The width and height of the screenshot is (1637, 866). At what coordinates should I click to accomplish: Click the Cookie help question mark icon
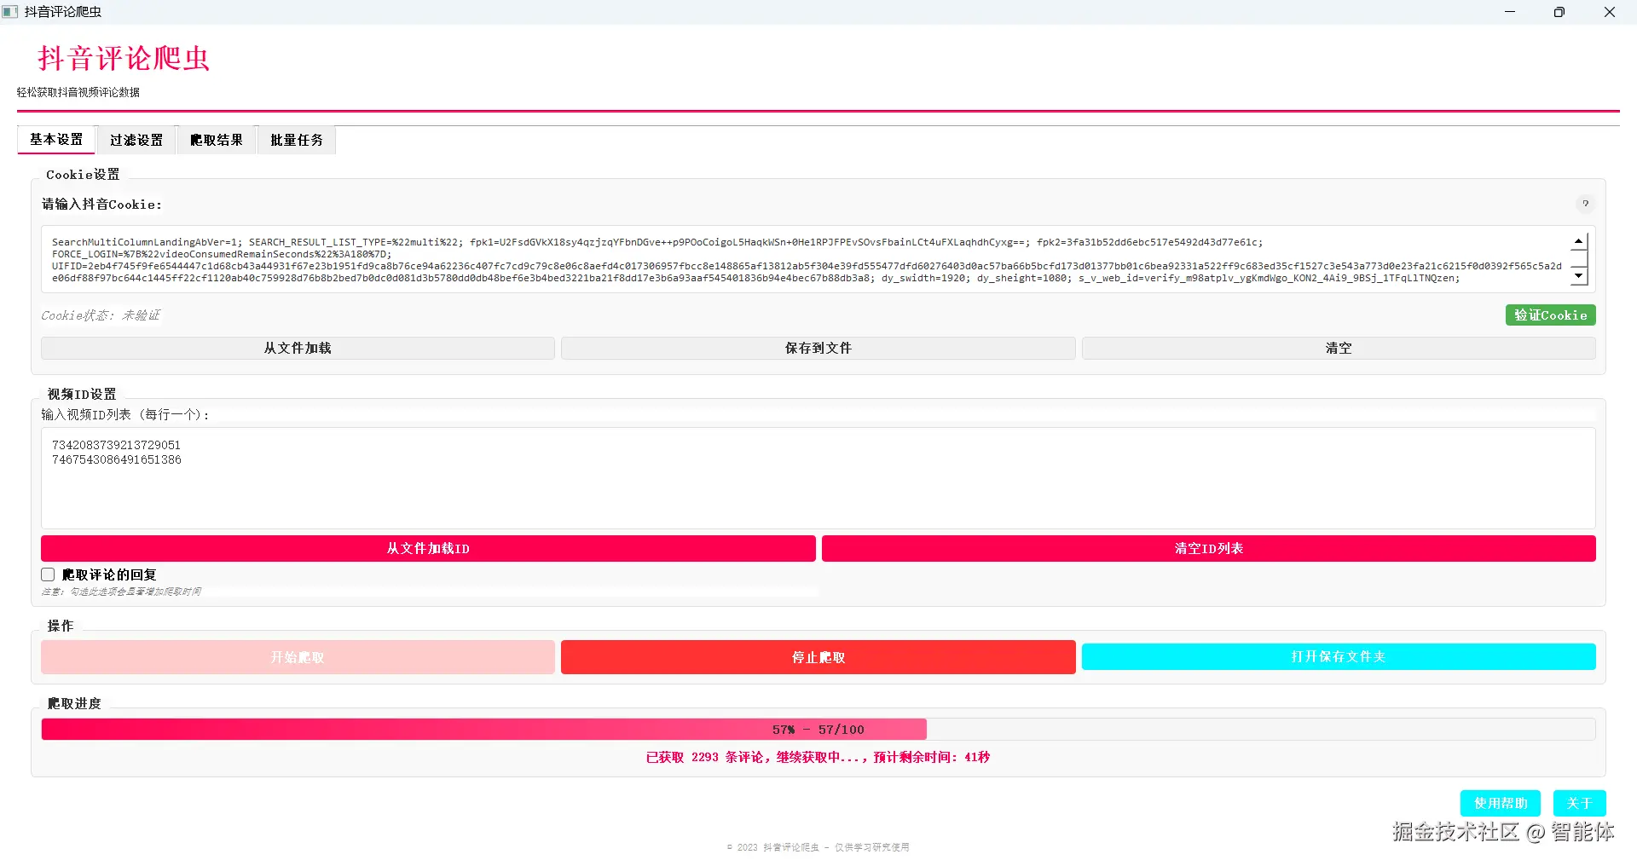tap(1585, 204)
